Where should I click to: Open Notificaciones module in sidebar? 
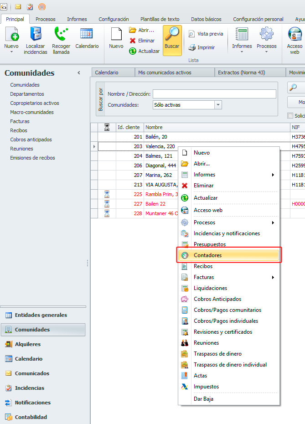coord(43,403)
